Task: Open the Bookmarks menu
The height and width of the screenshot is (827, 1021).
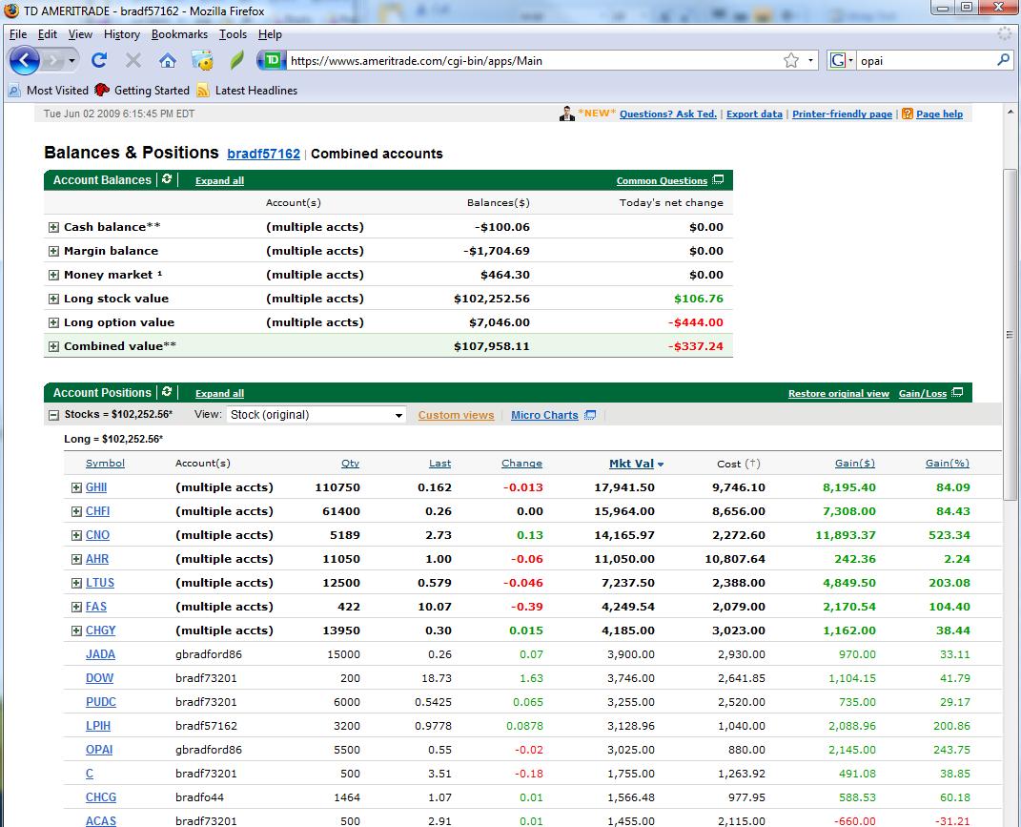Action: pyautogui.click(x=179, y=34)
